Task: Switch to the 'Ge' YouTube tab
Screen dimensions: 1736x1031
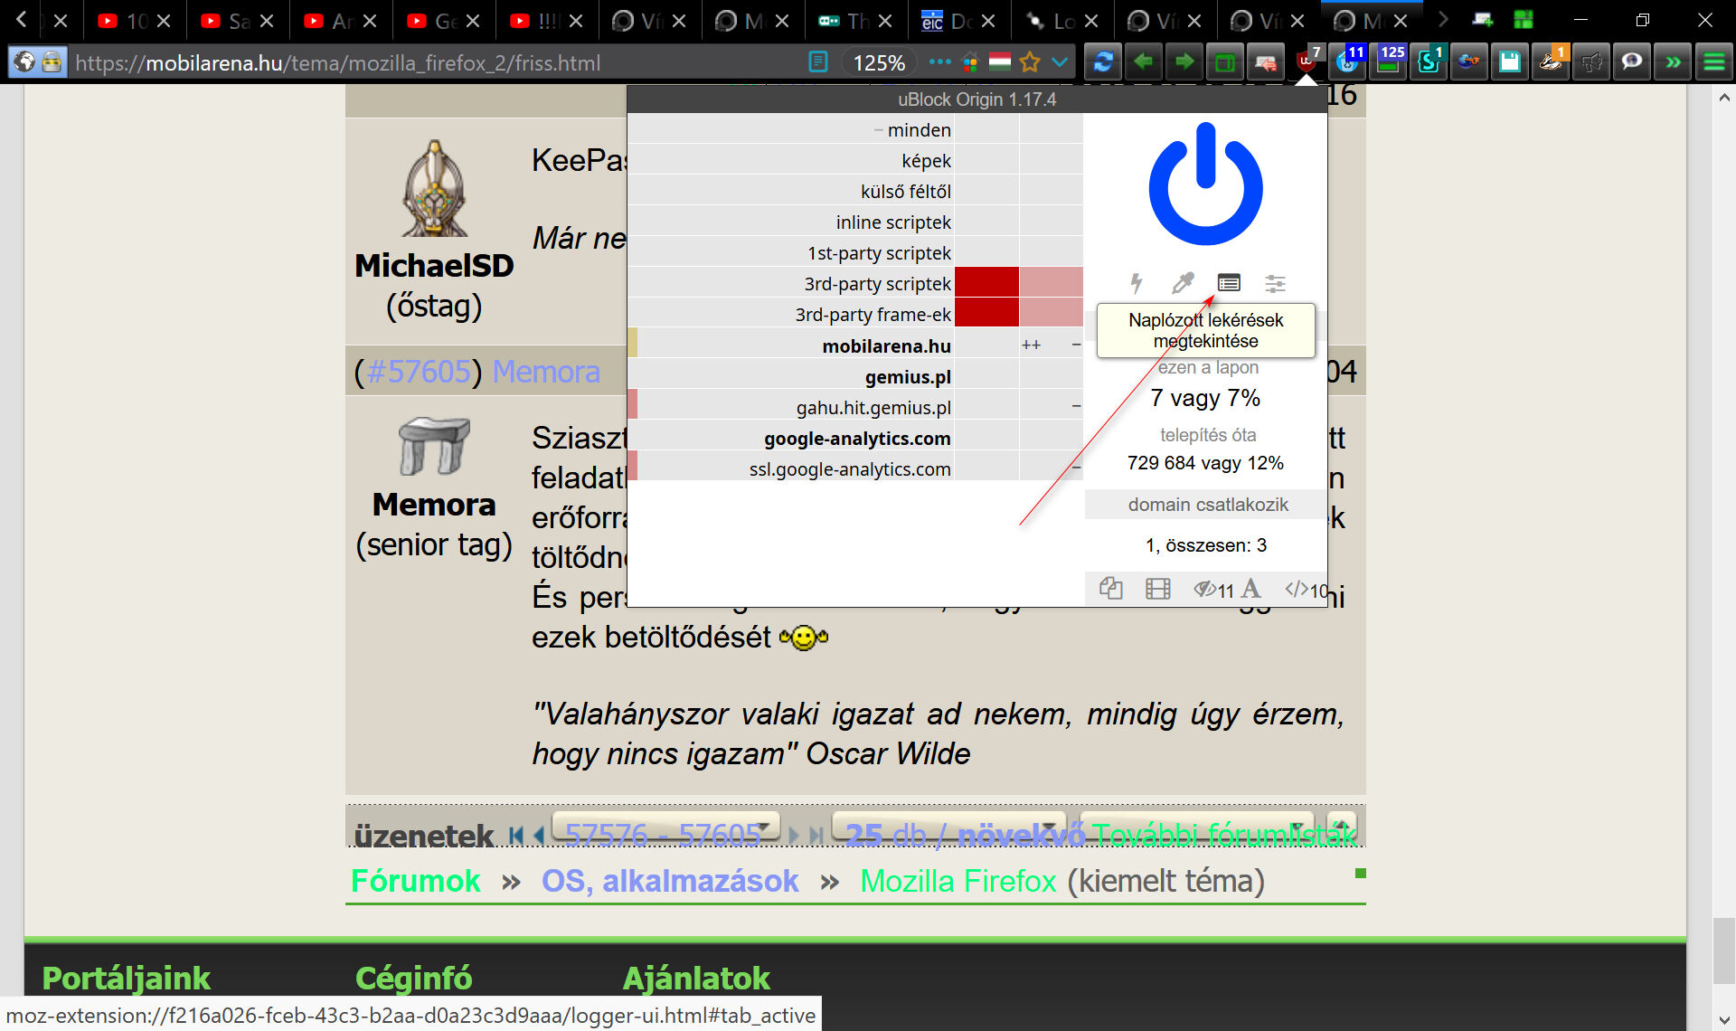Action: coord(445,21)
